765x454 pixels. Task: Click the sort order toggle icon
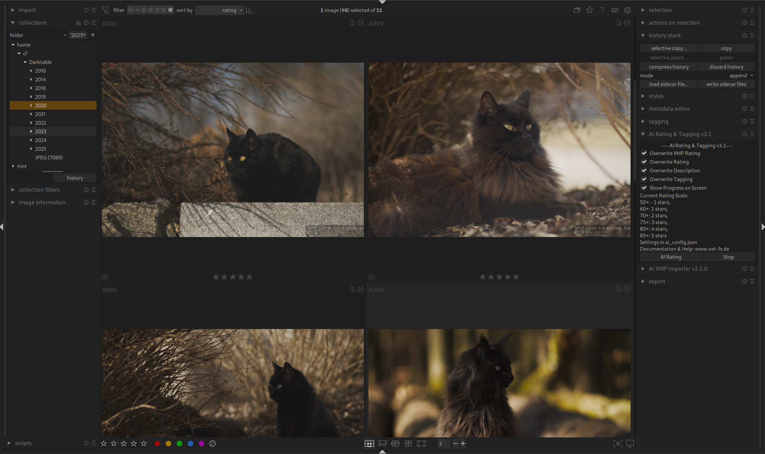click(249, 10)
